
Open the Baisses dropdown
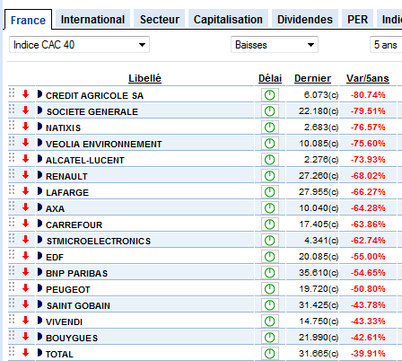tap(275, 45)
